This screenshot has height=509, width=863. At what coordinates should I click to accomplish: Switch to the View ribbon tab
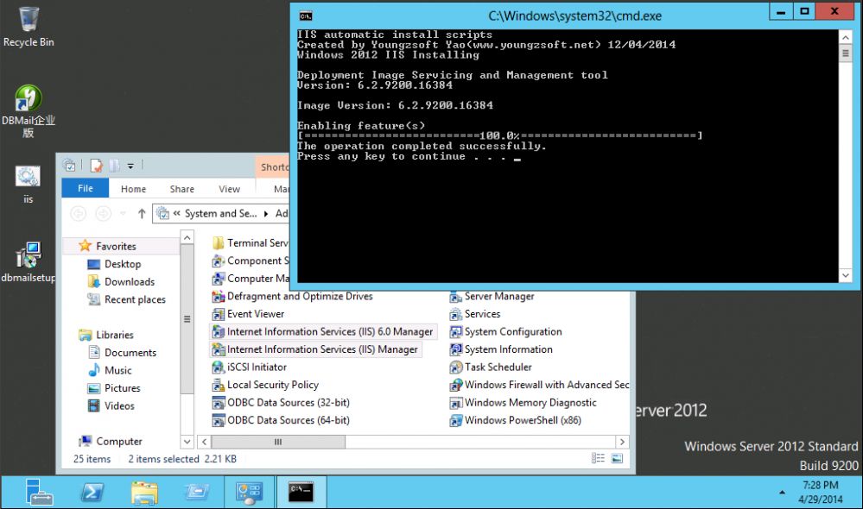pyautogui.click(x=229, y=189)
